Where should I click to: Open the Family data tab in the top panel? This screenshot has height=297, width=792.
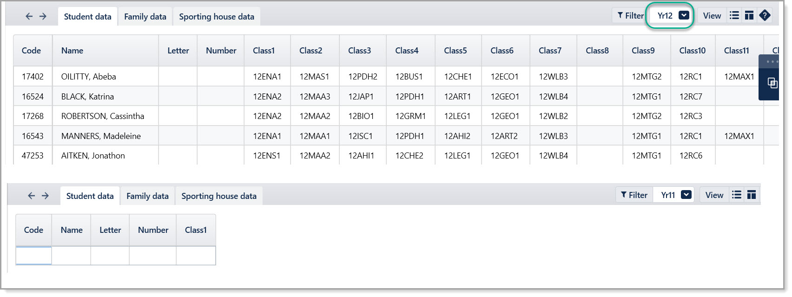[145, 17]
